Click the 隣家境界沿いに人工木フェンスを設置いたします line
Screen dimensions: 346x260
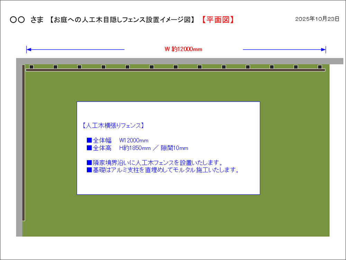pos(154,163)
